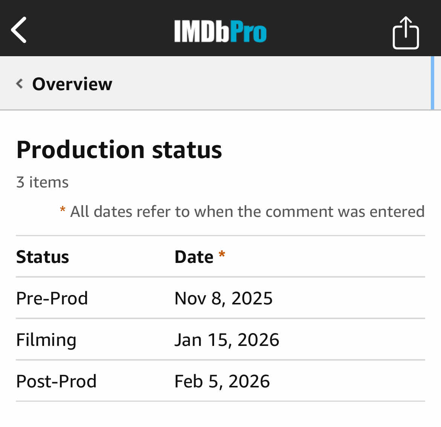Select the Filming status row

pos(46,339)
